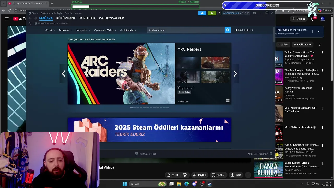This screenshot has height=188, width=334.
Task: Switch to the TOPLULUK tab
Action: click(87, 18)
